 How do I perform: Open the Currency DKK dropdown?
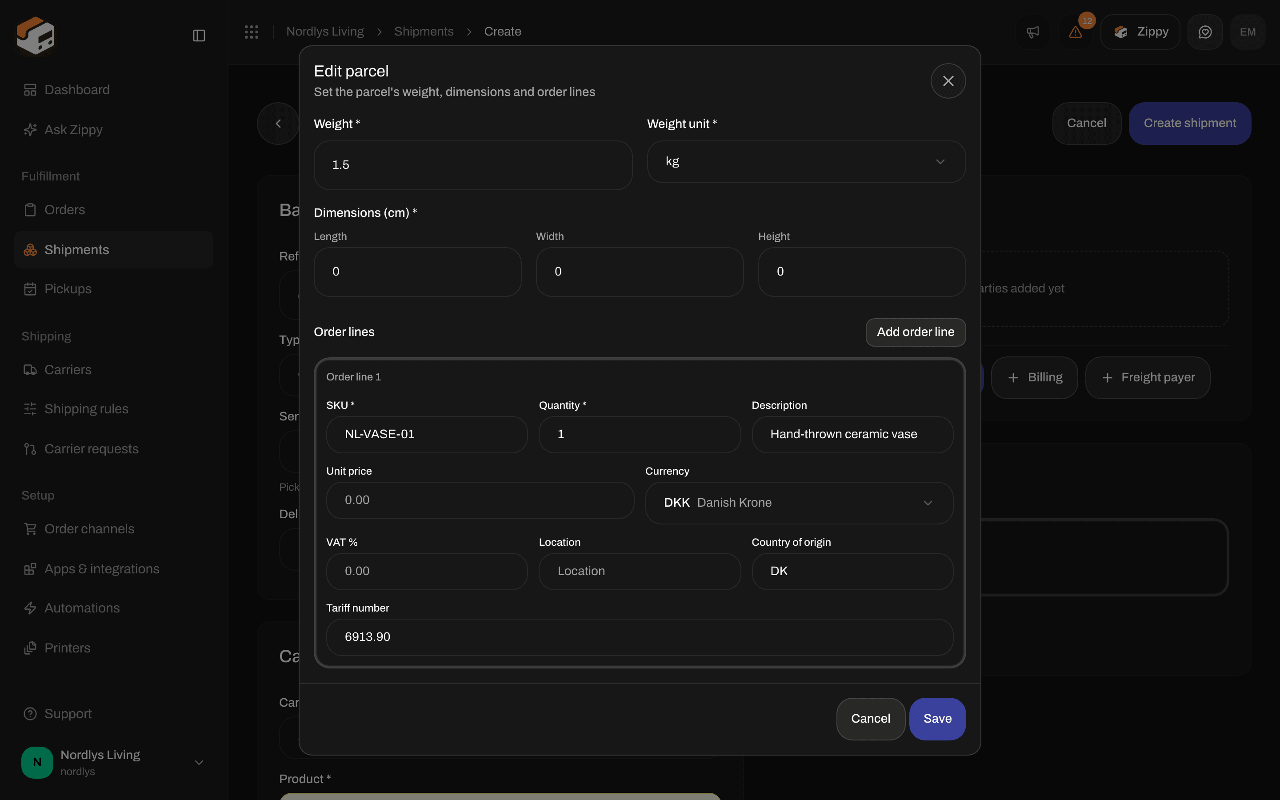[x=799, y=503]
